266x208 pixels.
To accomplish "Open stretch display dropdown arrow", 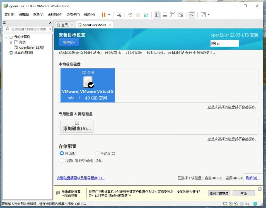I will [209, 15].
